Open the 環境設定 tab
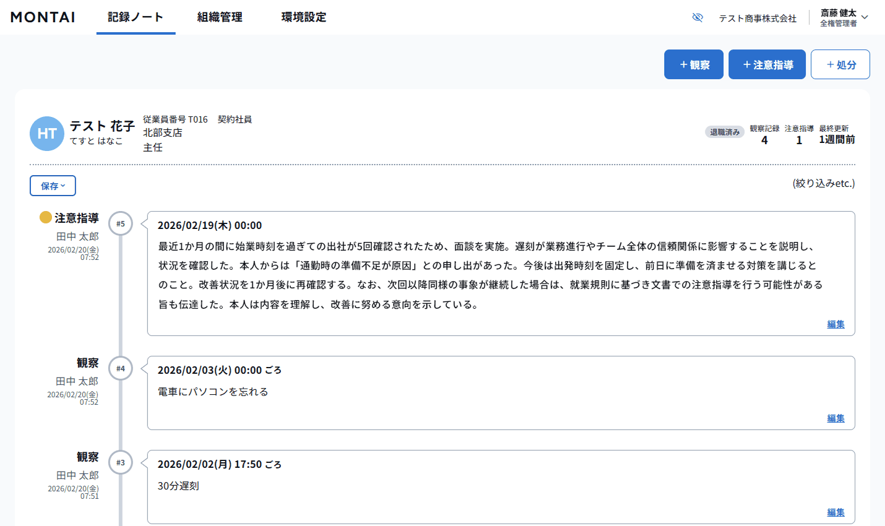Viewport: 885px width, 526px height. 303,17
